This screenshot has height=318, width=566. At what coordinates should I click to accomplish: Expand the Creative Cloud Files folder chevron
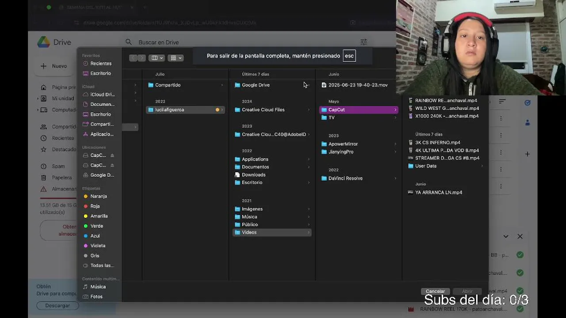pos(309,110)
